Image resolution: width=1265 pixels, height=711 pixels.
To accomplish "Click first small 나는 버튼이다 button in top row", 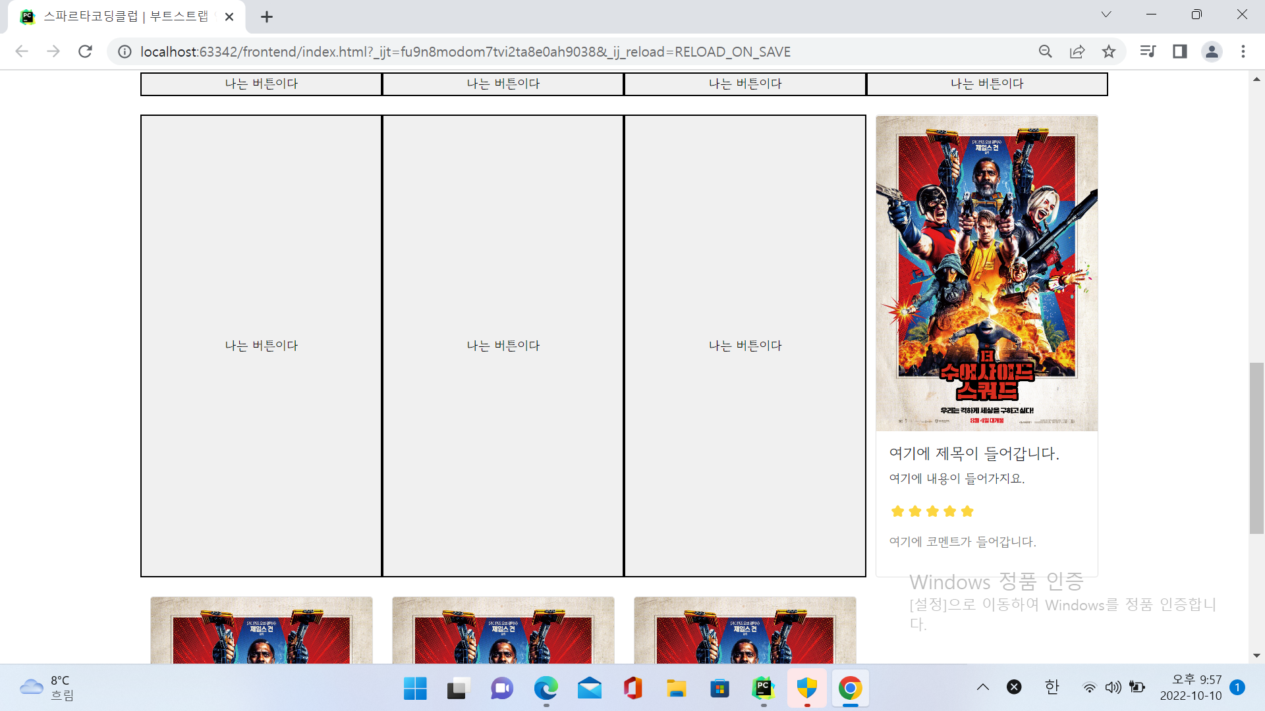I will pyautogui.click(x=262, y=84).
